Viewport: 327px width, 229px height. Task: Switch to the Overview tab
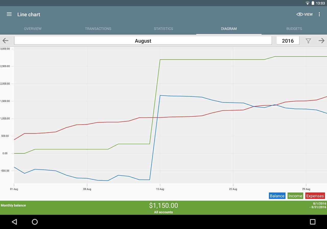click(33, 29)
